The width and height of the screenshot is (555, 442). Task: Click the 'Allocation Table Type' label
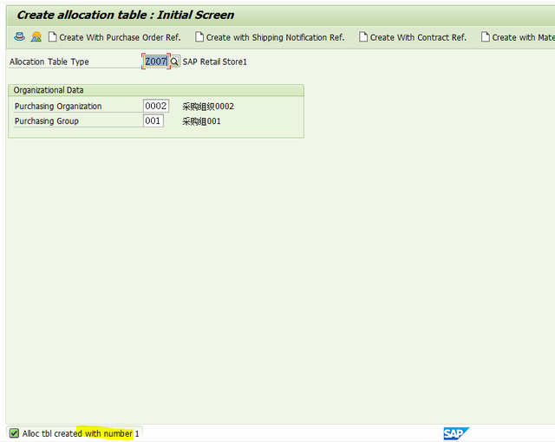(x=49, y=62)
